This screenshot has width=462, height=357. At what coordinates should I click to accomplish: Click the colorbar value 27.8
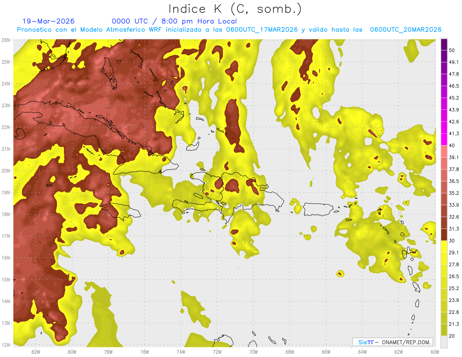pos(454,265)
